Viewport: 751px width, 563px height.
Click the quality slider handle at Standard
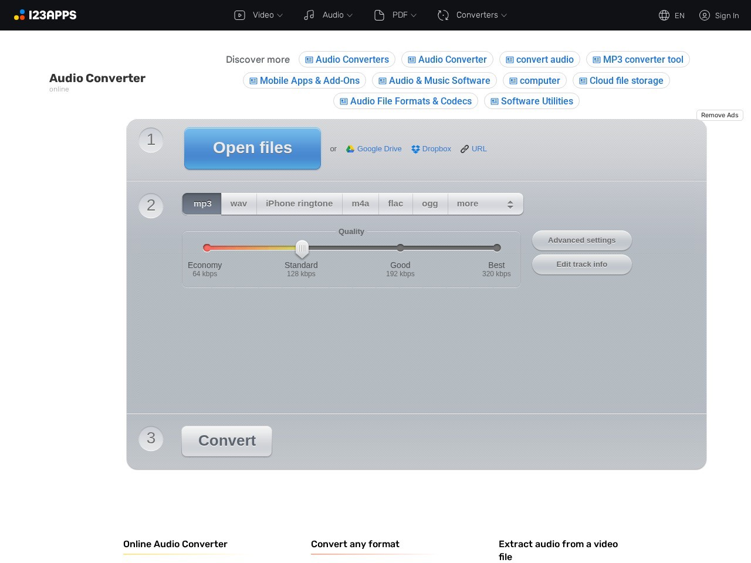pos(302,249)
